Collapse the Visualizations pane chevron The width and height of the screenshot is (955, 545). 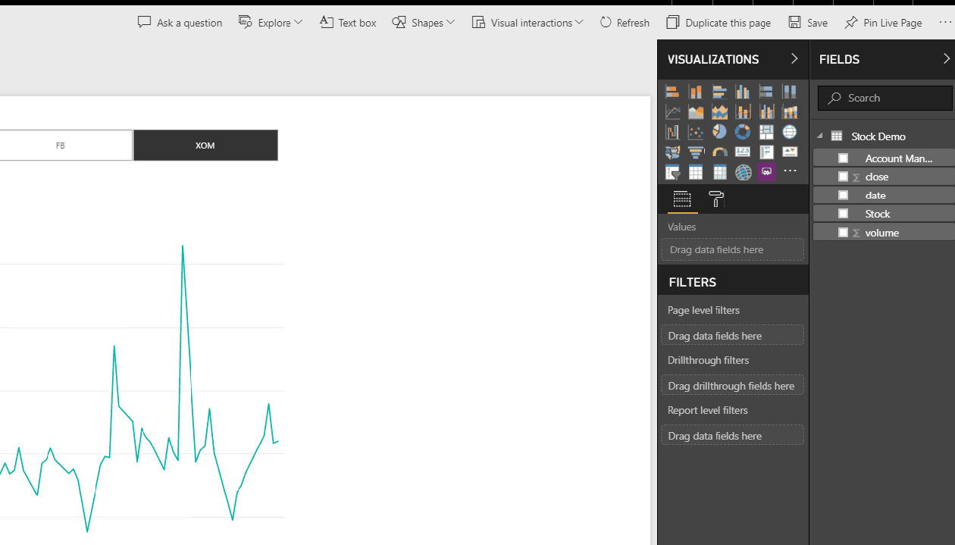794,58
